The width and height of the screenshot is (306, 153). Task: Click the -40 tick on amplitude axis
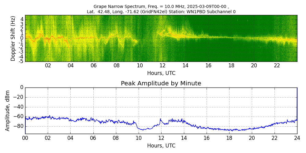(18, 107)
